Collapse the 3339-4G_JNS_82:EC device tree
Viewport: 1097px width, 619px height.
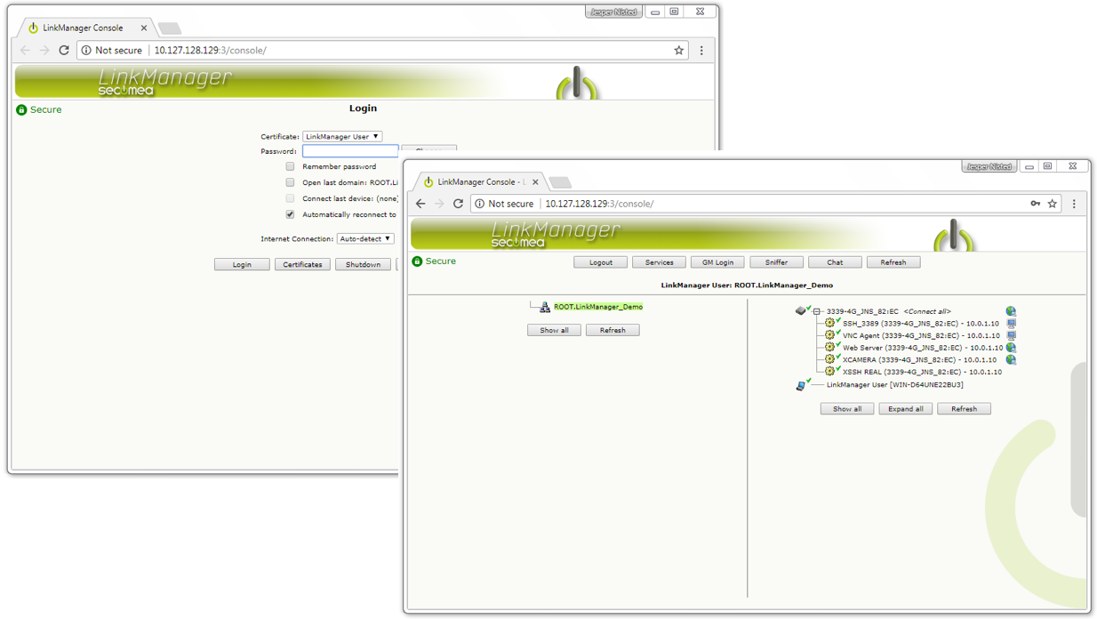[817, 312]
